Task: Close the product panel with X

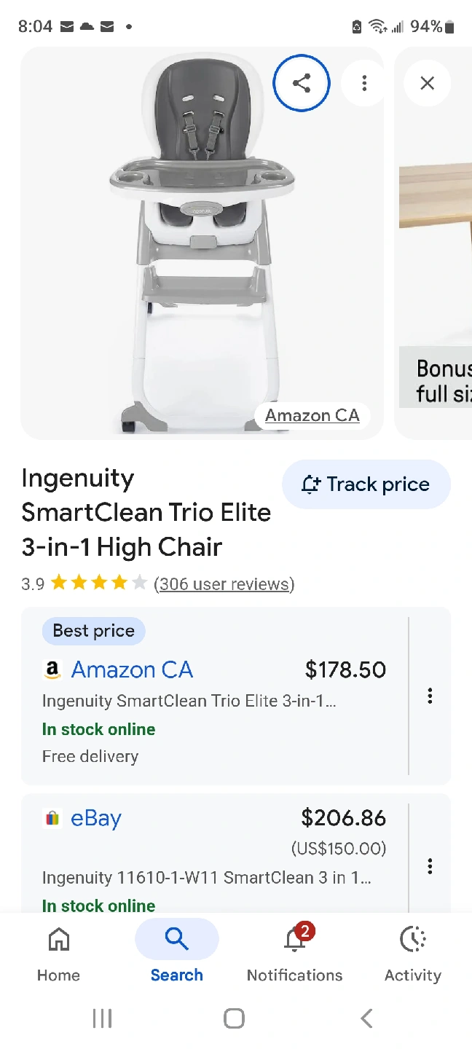Action: tap(428, 83)
